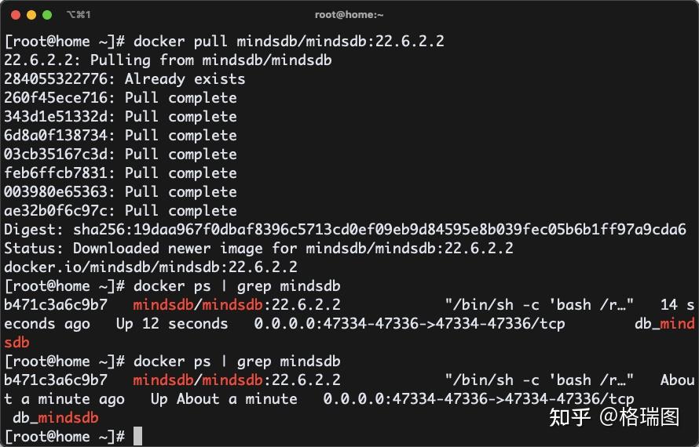Click the green maximize window button
The width and height of the screenshot is (699, 447).
(x=47, y=15)
